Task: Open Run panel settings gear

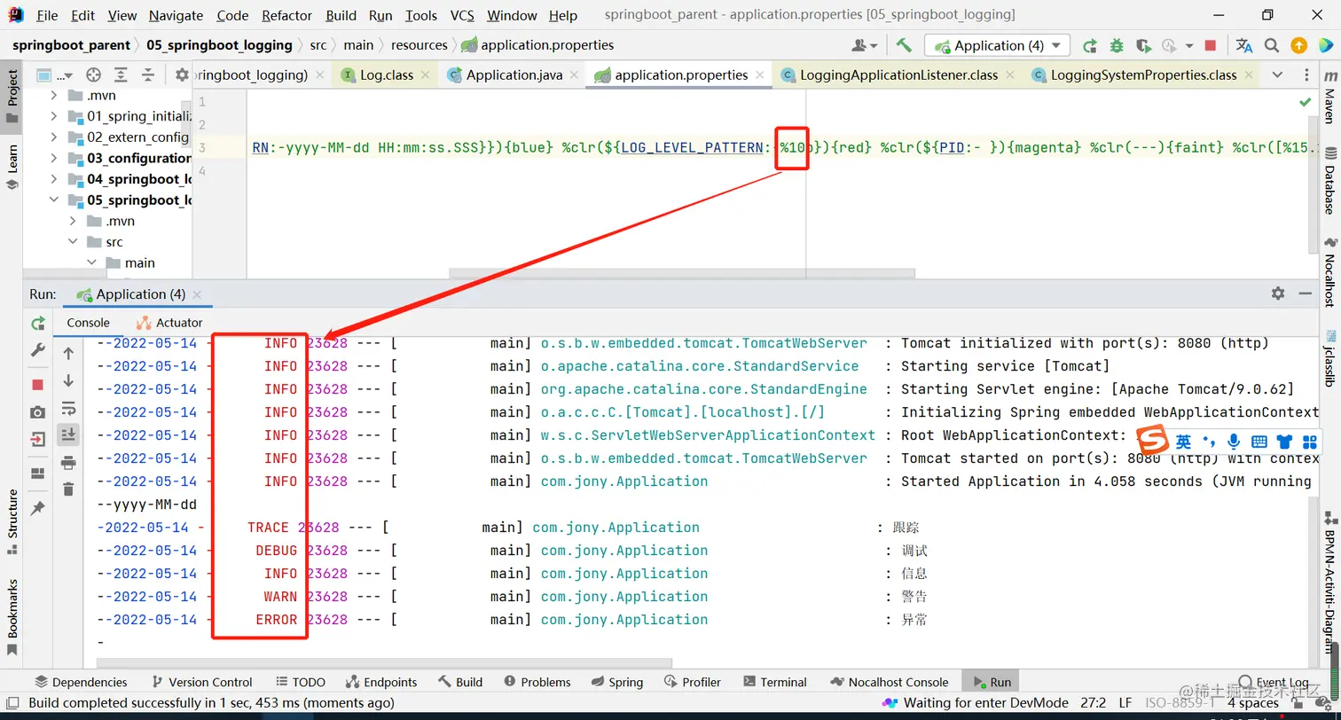Action: pyautogui.click(x=1277, y=293)
